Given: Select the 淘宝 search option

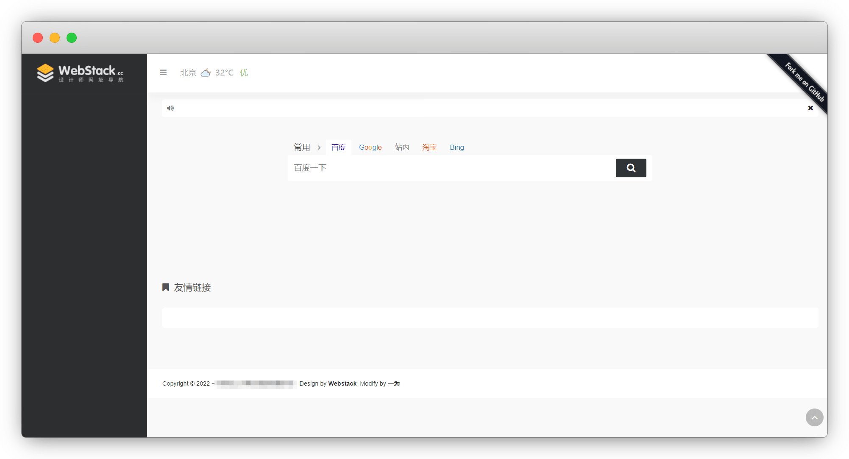Looking at the screenshot, I should [x=429, y=148].
